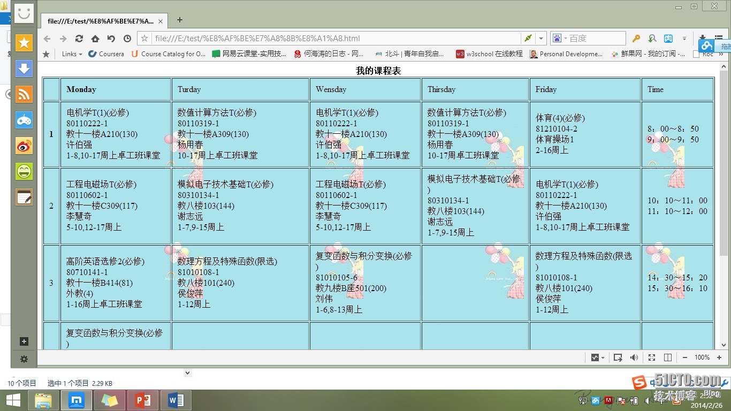Open the downloads arrow toolbar icon
Image resolution: width=731 pixels, height=411 pixels.
point(703,39)
